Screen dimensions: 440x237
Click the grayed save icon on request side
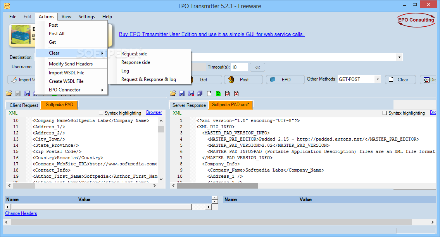click(x=18, y=93)
